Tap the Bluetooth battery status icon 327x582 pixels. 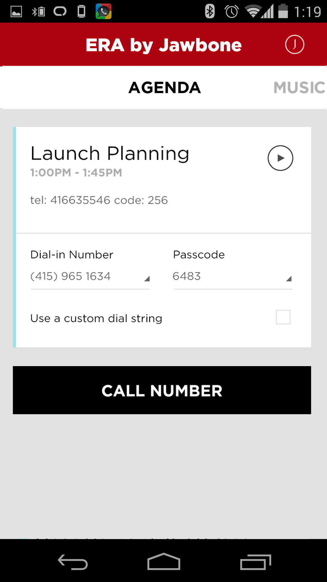[38, 12]
